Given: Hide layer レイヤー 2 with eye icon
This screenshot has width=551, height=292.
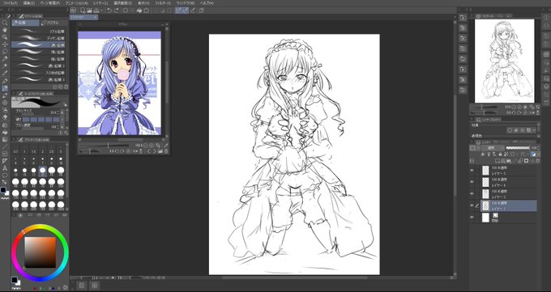Looking at the screenshot, I should (x=472, y=194).
